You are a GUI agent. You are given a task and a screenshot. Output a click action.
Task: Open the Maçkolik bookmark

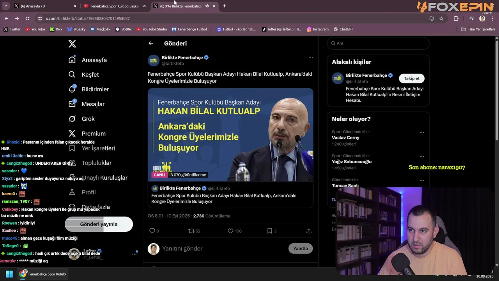[101, 29]
